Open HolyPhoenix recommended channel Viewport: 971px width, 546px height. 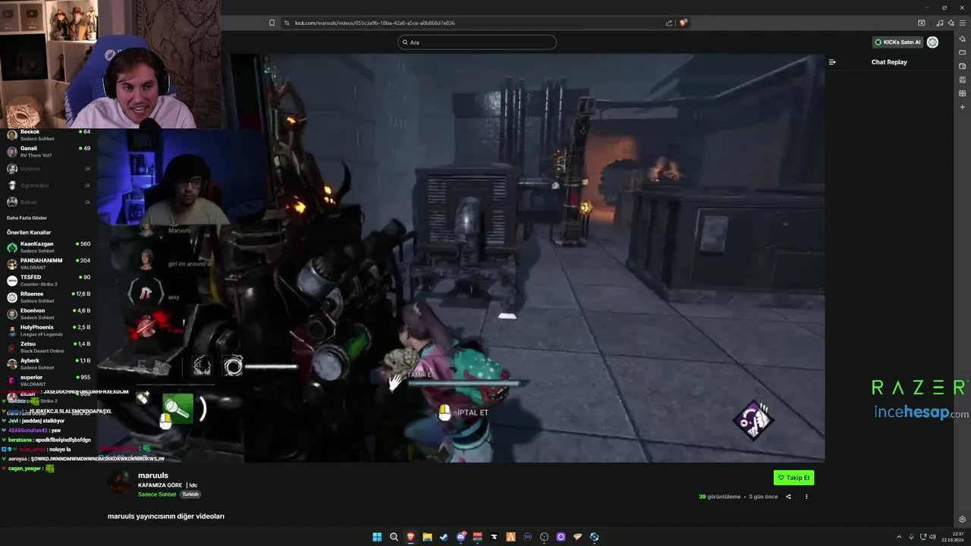49,331
